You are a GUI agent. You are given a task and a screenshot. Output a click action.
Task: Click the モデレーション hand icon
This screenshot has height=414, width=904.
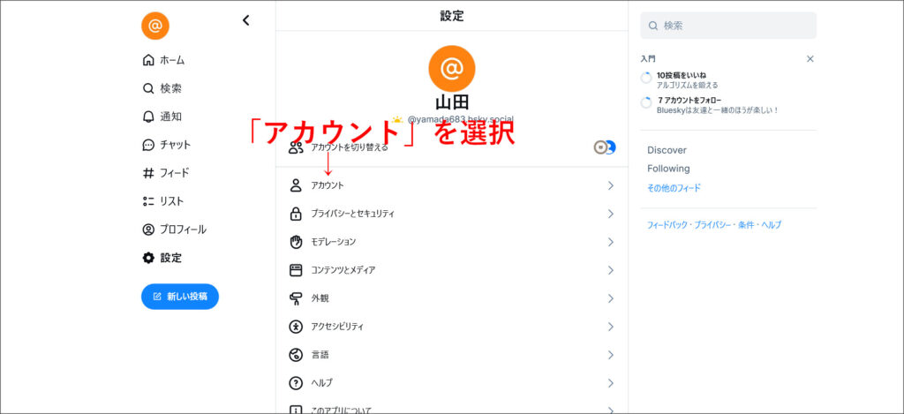296,242
